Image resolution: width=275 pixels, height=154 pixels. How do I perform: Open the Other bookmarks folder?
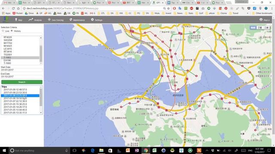262,13
